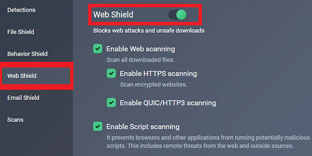Click the 'Enable QUIC/HTTP3 scanning' label text
The image size is (312, 156).
(x=168, y=103)
